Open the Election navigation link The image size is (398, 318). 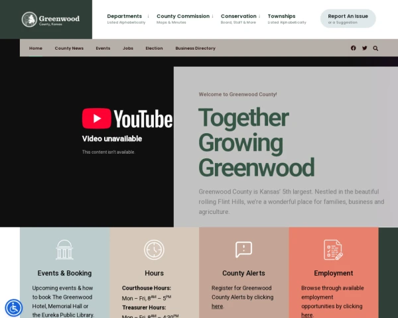(154, 48)
